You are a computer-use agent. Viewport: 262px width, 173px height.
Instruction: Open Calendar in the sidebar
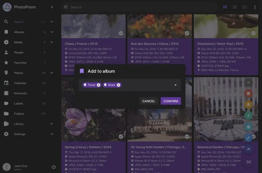pyautogui.click(x=20, y=83)
